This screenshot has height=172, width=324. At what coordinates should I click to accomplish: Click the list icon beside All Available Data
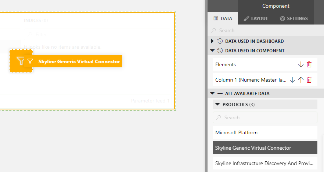[220, 94]
